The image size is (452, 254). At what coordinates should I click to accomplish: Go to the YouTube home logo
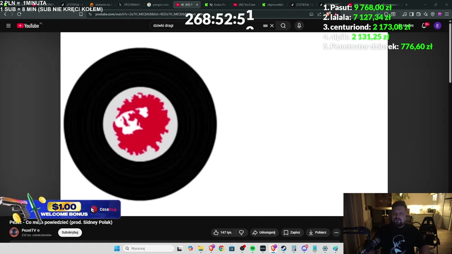(x=28, y=25)
